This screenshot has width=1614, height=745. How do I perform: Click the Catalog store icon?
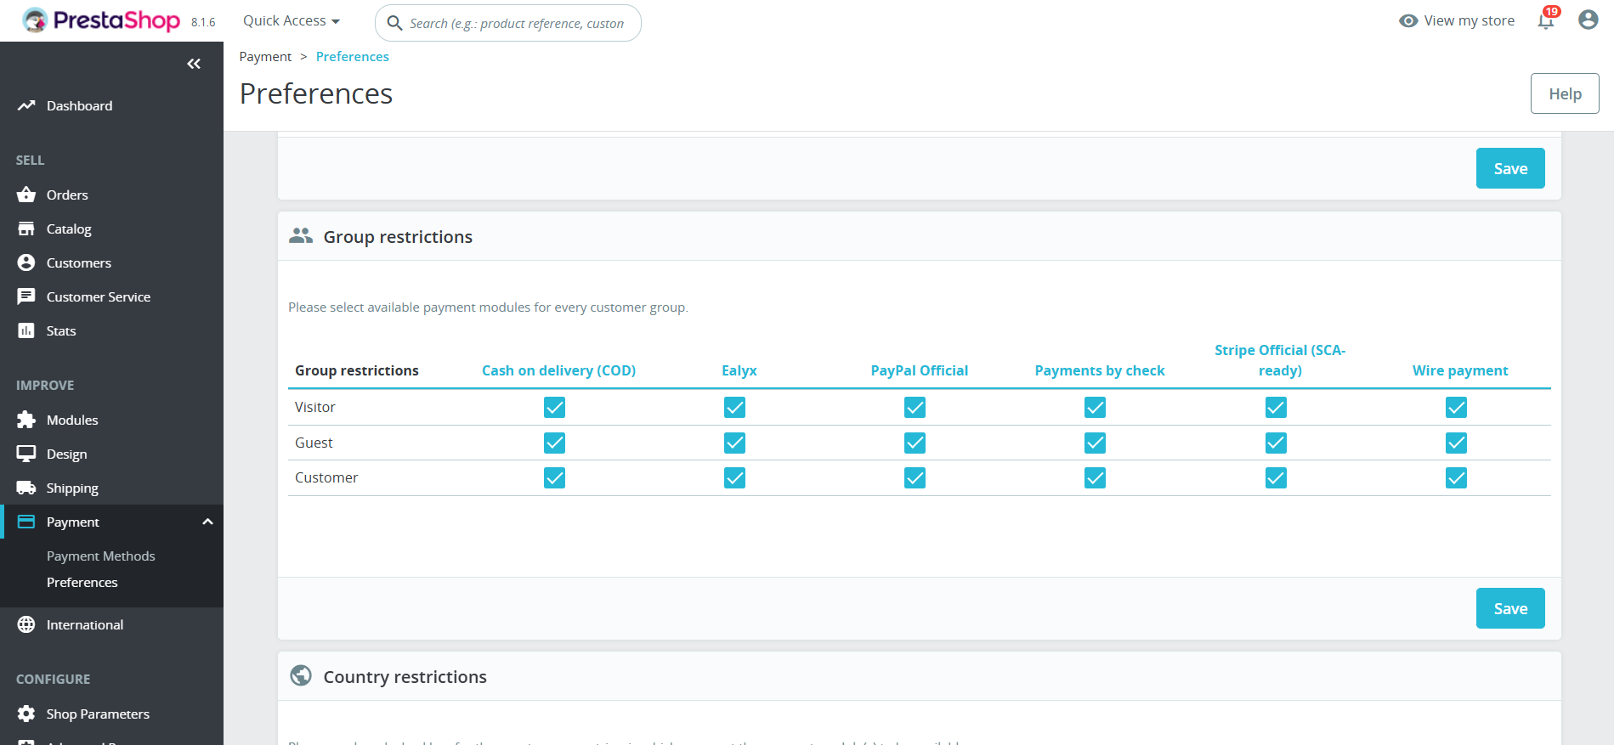coord(26,229)
